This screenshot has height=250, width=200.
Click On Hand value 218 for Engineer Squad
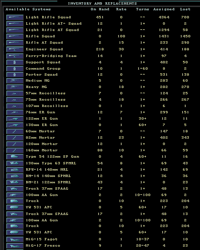click(100, 49)
